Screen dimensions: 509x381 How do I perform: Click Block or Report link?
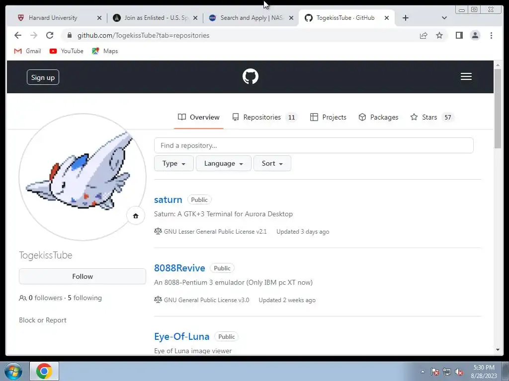coord(43,320)
